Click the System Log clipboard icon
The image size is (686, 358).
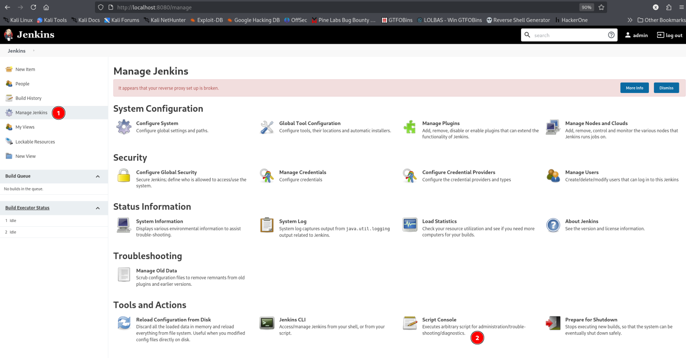(x=267, y=225)
